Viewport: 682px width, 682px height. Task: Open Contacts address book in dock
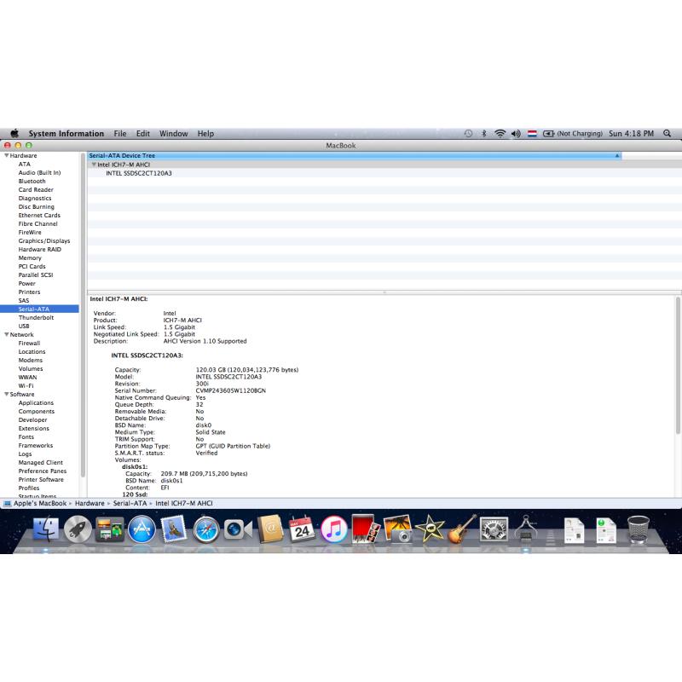click(270, 529)
